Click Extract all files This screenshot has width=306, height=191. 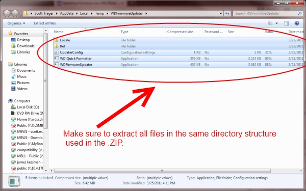click(45, 23)
